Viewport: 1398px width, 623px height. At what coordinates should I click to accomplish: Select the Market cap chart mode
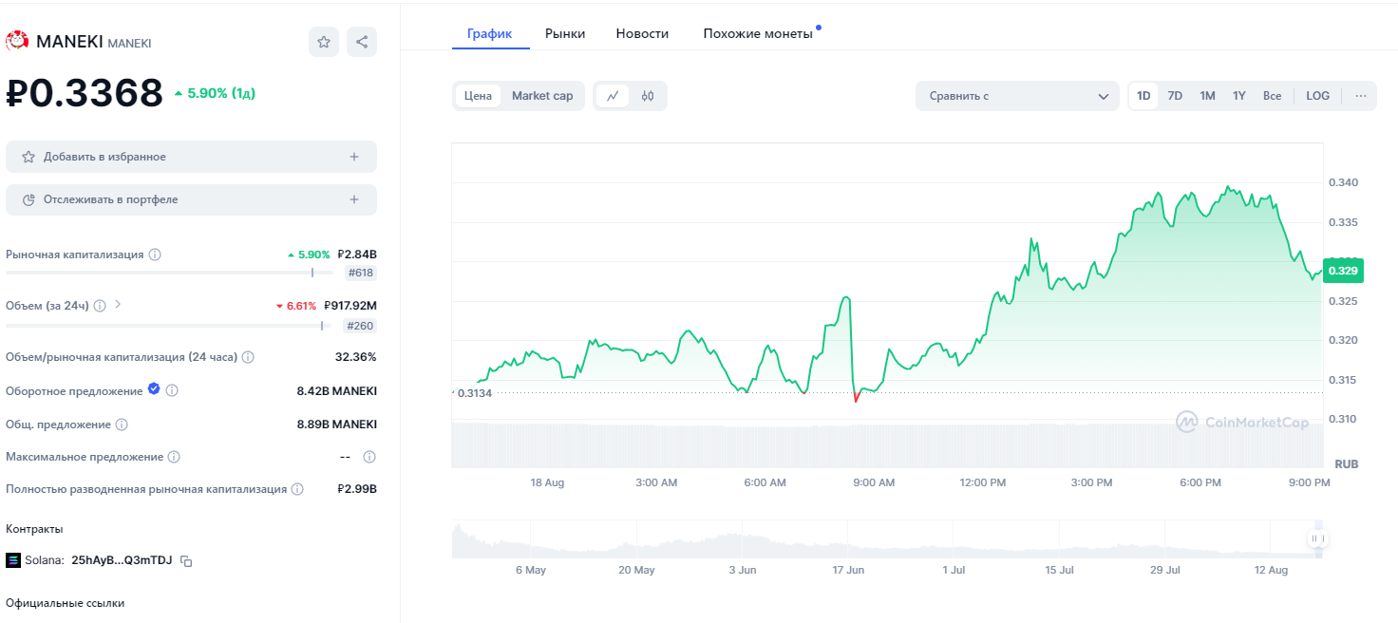[x=542, y=96]
